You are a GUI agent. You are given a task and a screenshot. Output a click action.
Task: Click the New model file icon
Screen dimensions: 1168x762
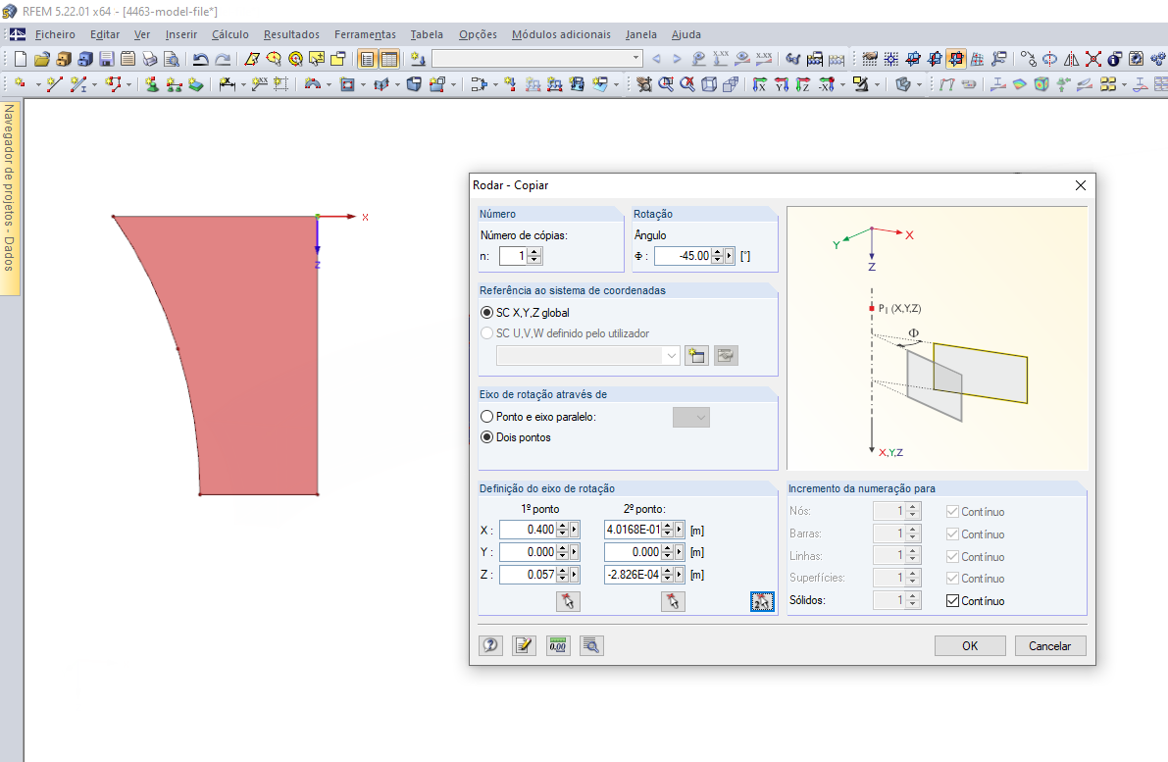coord(21,59)
